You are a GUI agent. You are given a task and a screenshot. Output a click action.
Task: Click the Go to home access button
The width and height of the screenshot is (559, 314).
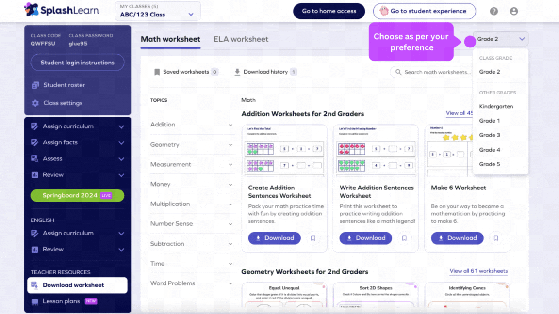tap(329, 11)
